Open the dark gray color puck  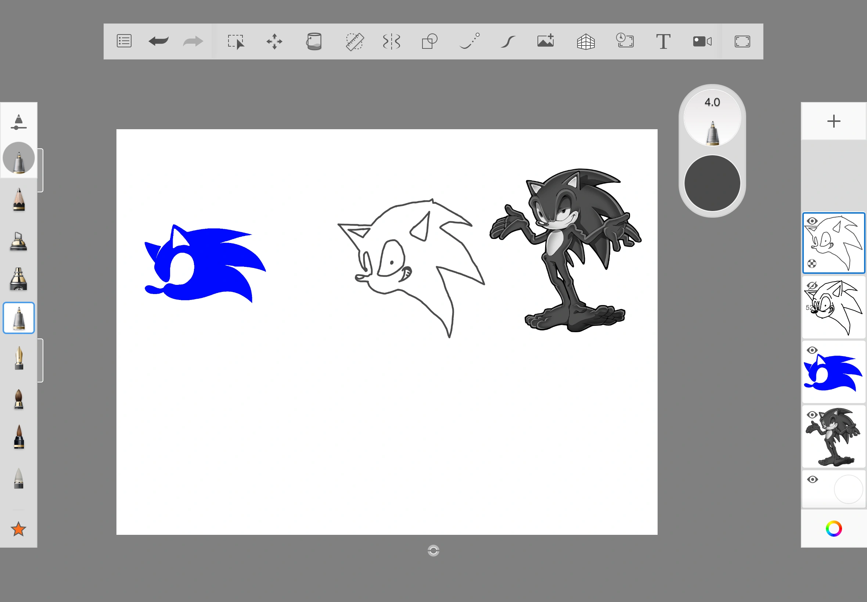(712, 183)
